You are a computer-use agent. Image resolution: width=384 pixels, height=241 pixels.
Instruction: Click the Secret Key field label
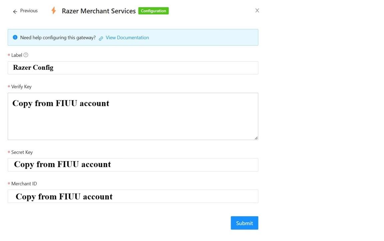click(x=22, y=152)
